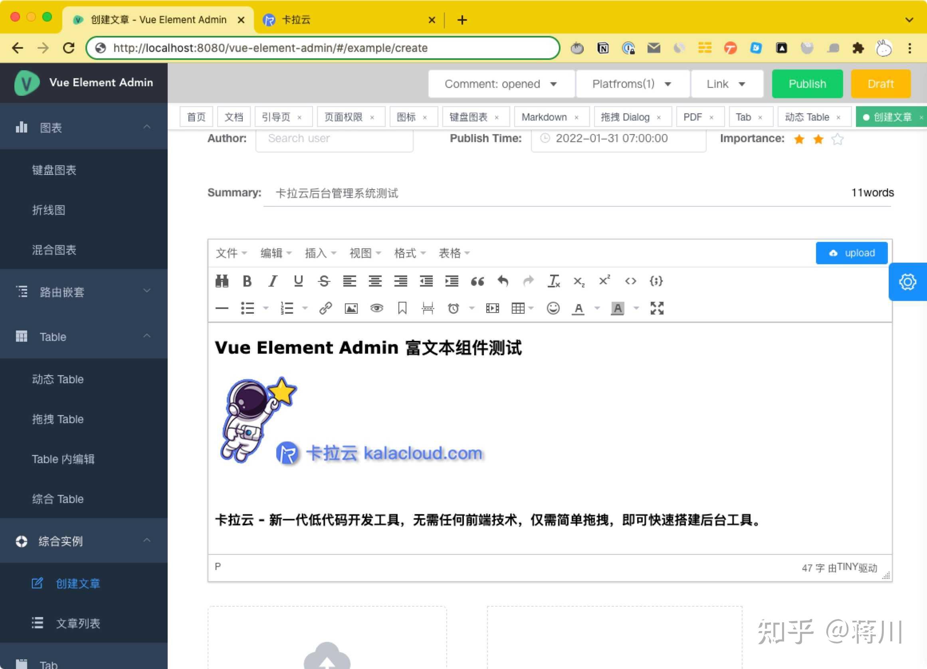Screen dimensions: 927x669
Task: Apply italic formatting
Action: click(x=273, y=281)
